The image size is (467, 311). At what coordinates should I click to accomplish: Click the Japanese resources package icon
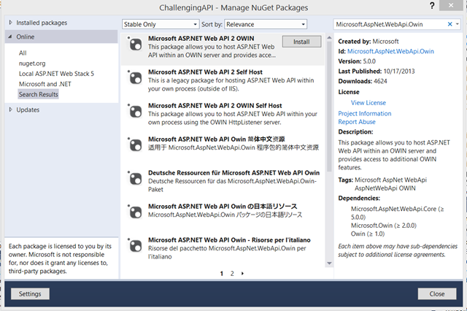point(135,212)
